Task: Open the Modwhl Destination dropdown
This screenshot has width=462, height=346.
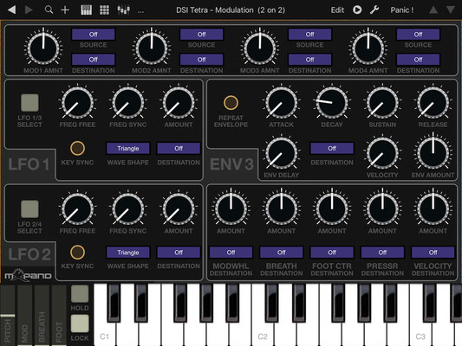Action: (x=231, y=253)
